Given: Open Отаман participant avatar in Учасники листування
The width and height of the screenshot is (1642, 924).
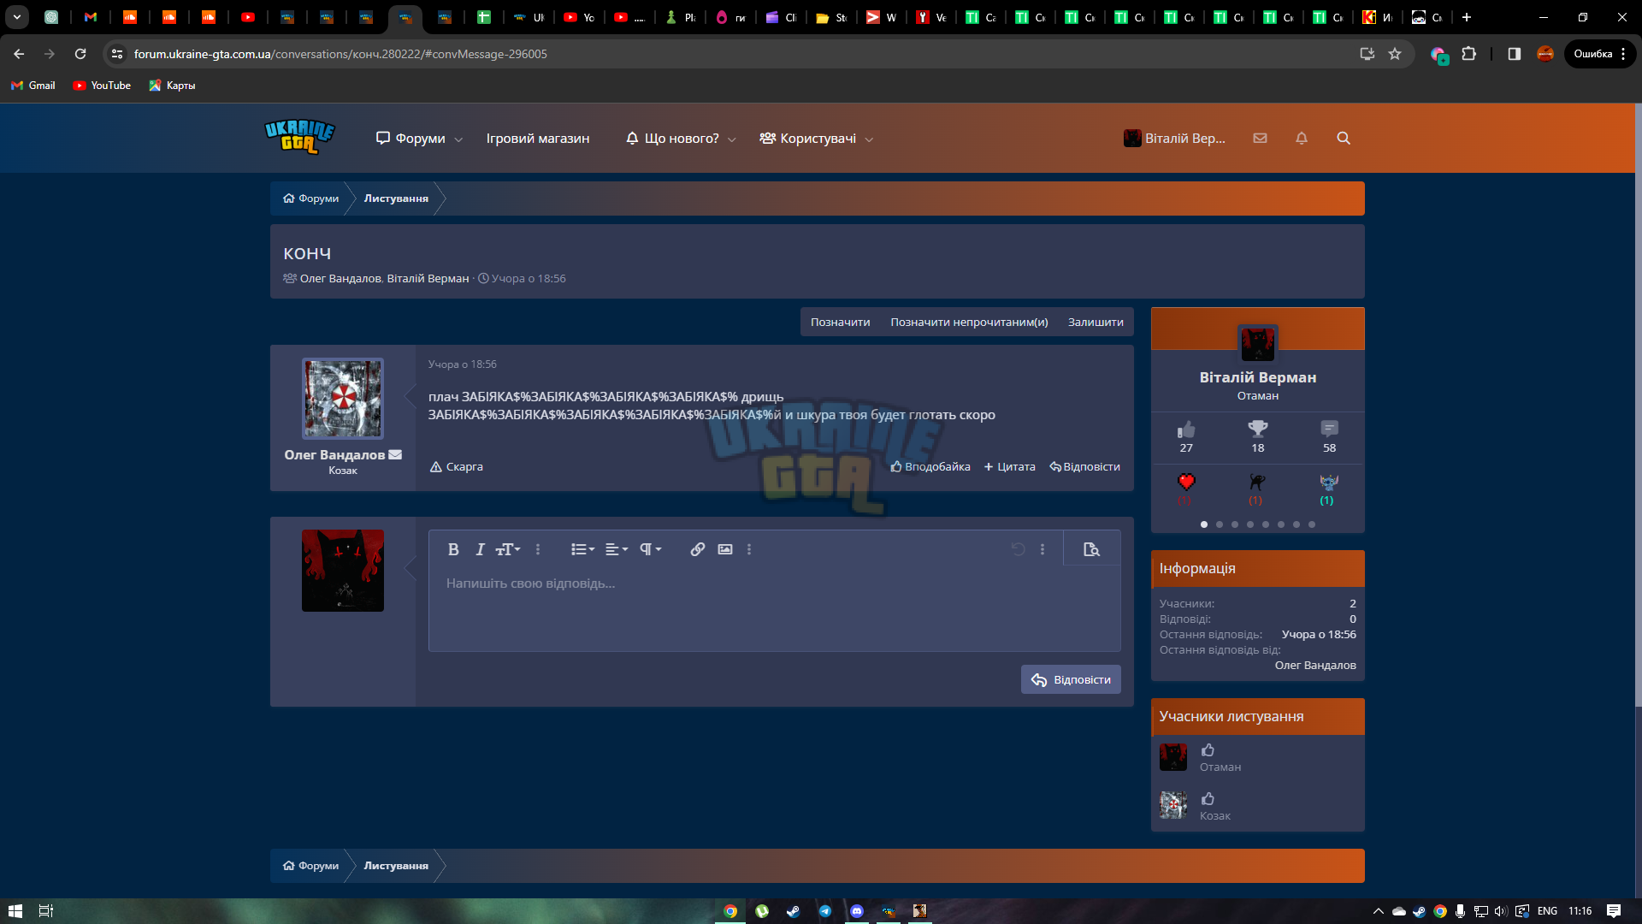Looking at the screenshot, I should point(1173,757).
